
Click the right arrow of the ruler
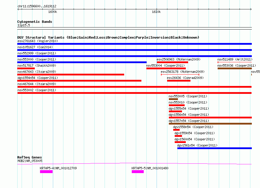click(251, 9)
